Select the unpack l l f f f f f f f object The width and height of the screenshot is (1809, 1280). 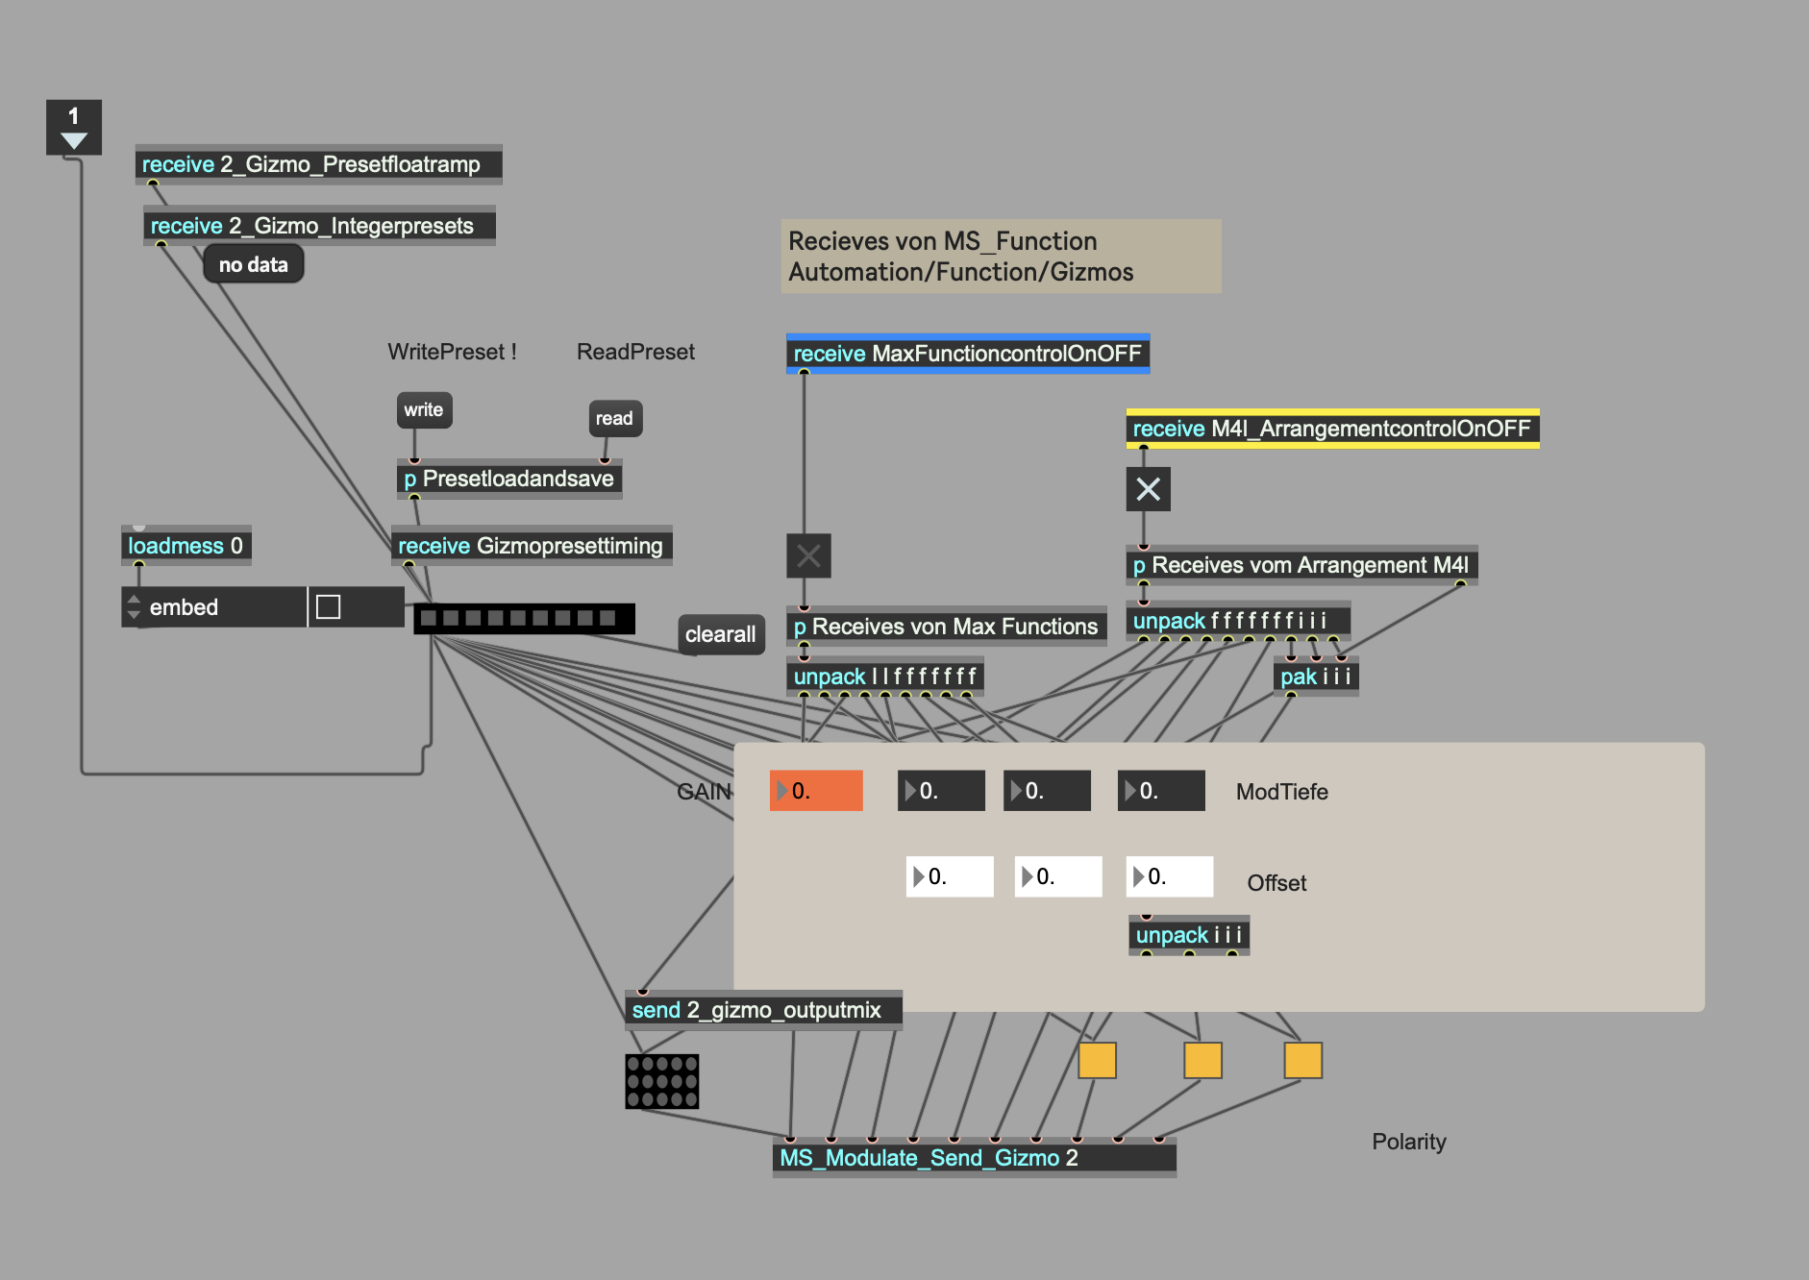(885, 677)
